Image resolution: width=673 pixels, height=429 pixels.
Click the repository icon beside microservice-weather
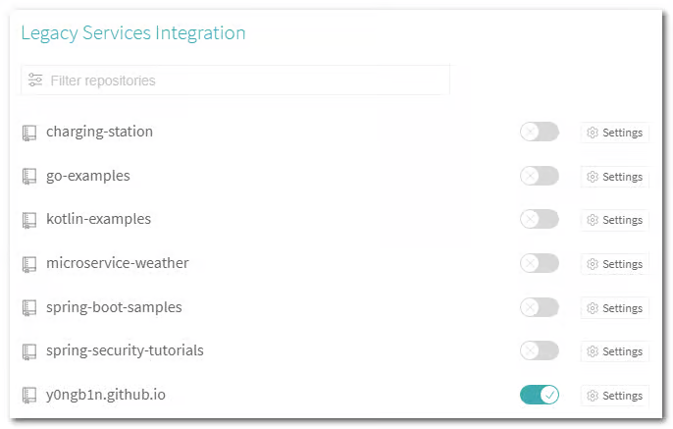pos(29,264)
